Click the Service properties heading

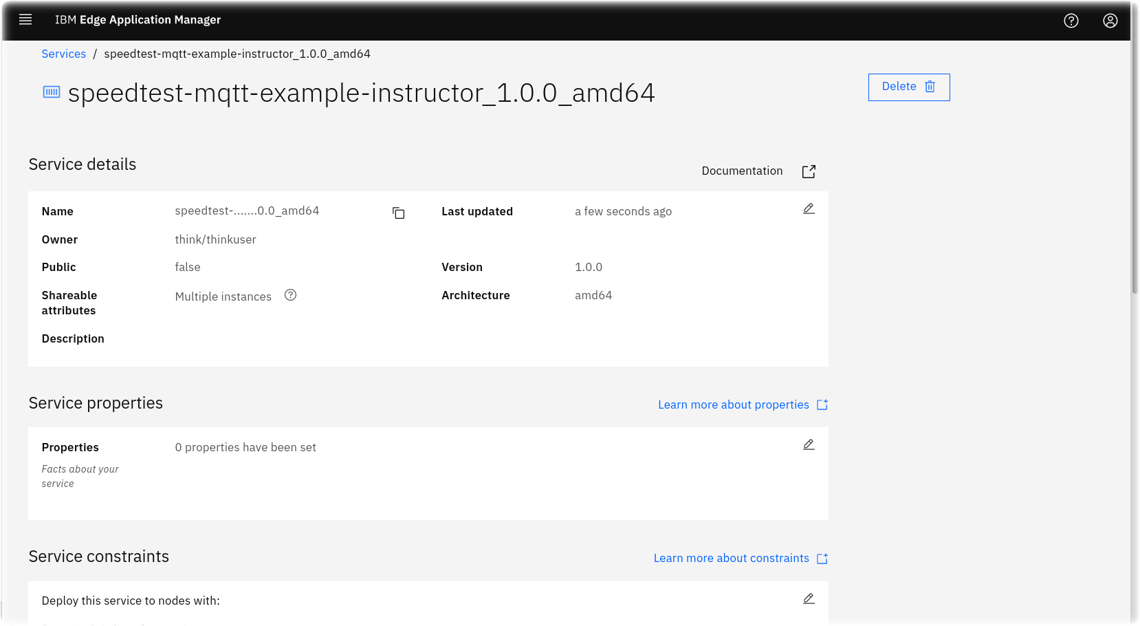[96, 403]
